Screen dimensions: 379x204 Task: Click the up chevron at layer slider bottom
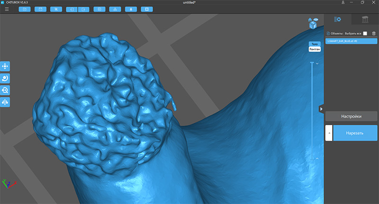[317, 158]
